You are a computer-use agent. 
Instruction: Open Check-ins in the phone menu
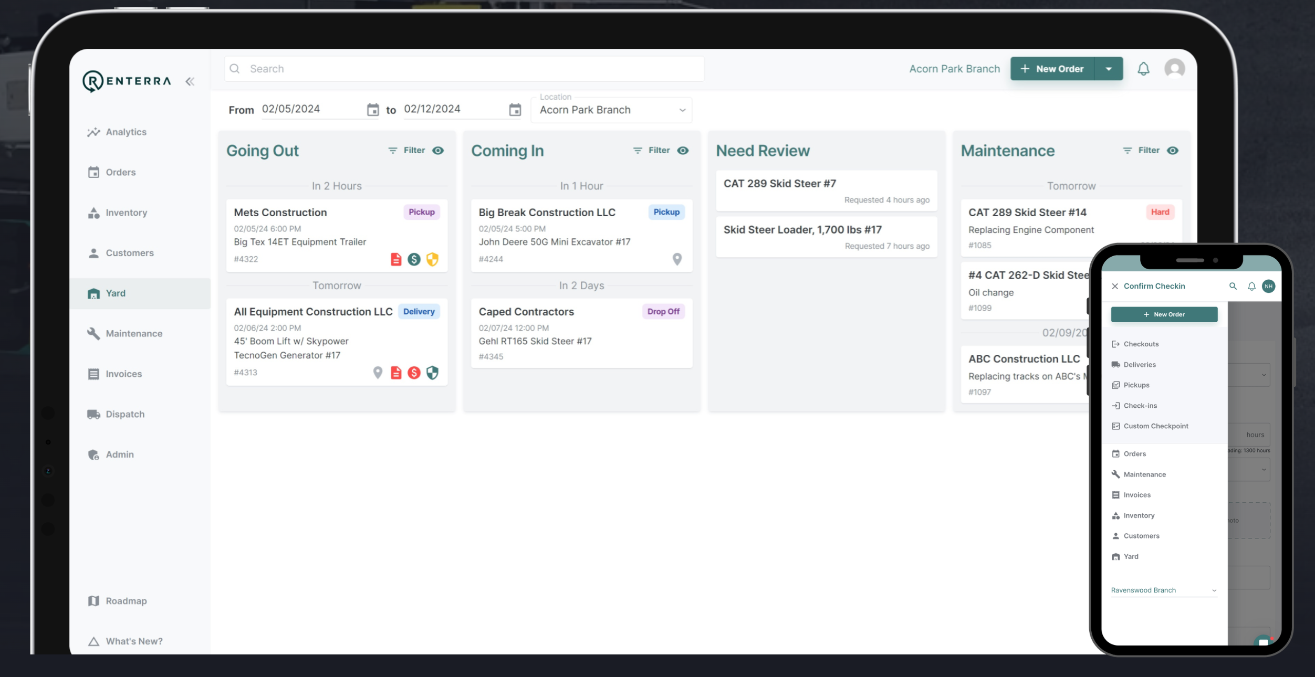tap(1164, 406)
